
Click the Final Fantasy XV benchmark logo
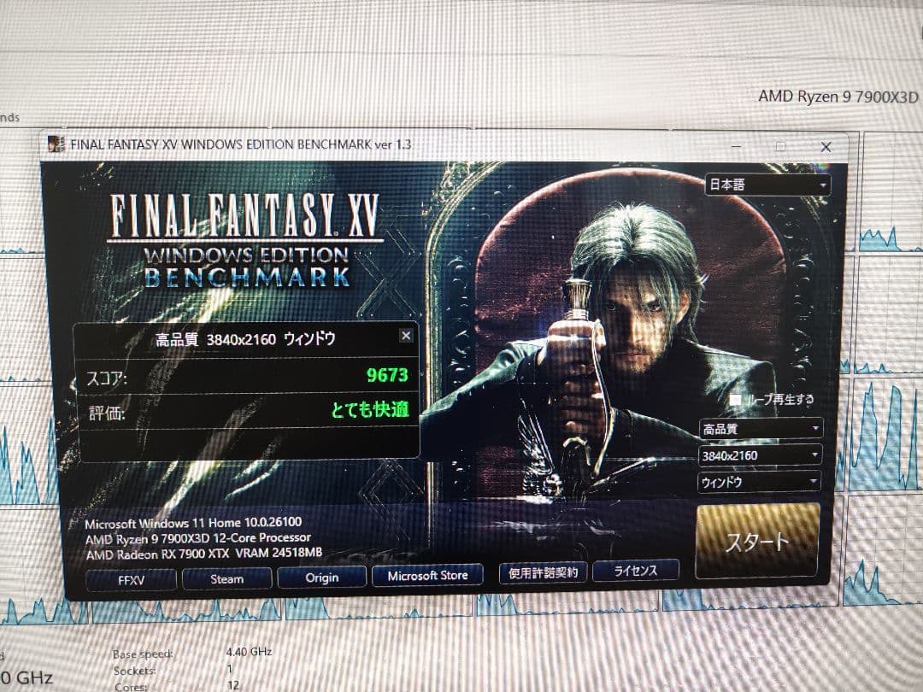click(x=245, y=241)
